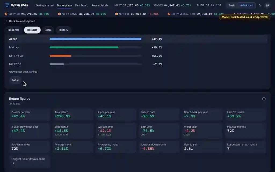Image resolution: width=275 pixels, height=172 pixels.
Task: Click the Worst month -12.1% card
Action: click(116, 131)
